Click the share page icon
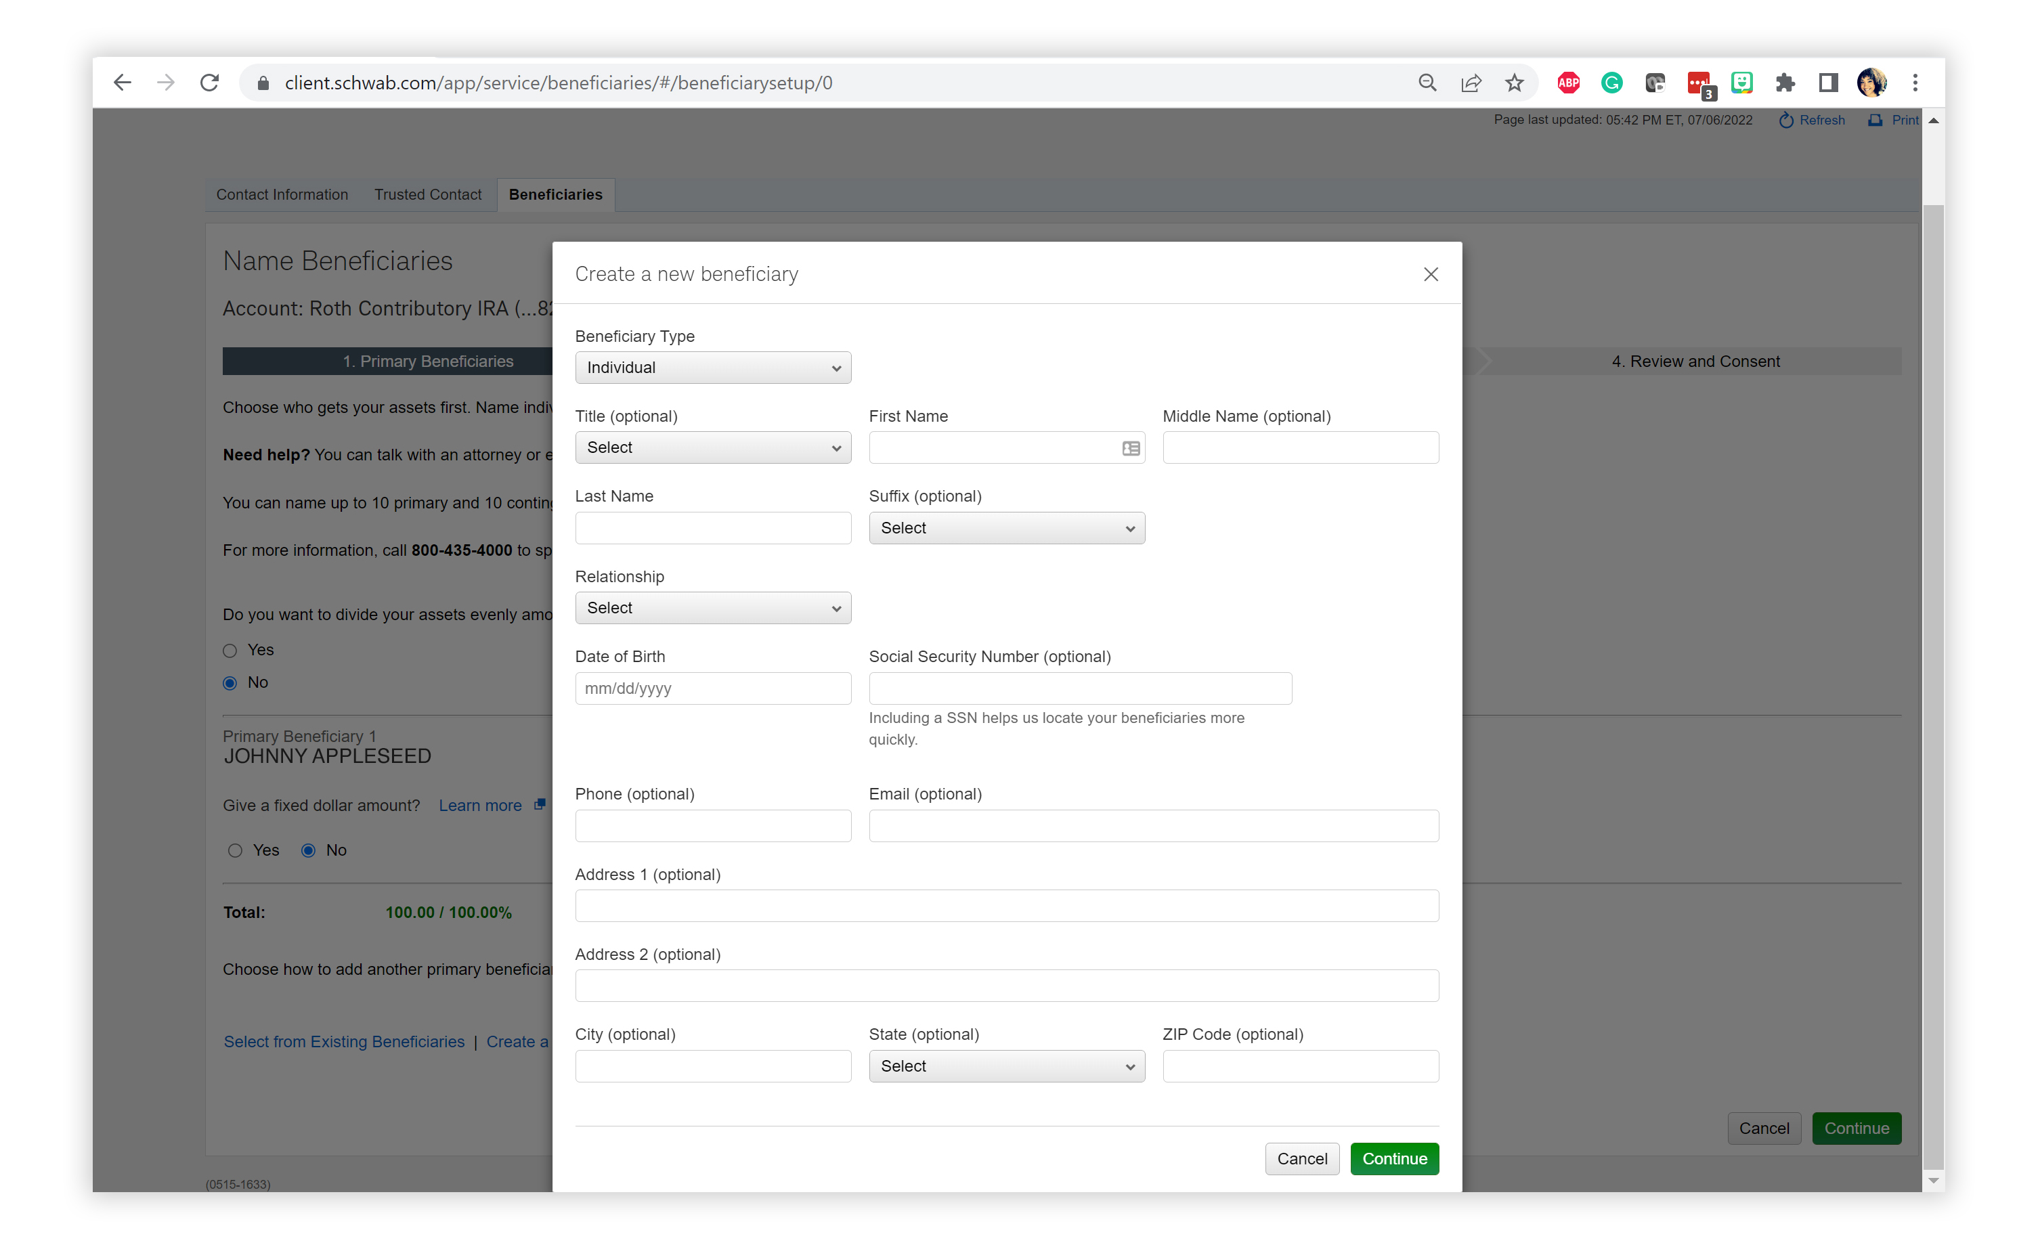Screen dimensions: 2038x1249 1471,83
